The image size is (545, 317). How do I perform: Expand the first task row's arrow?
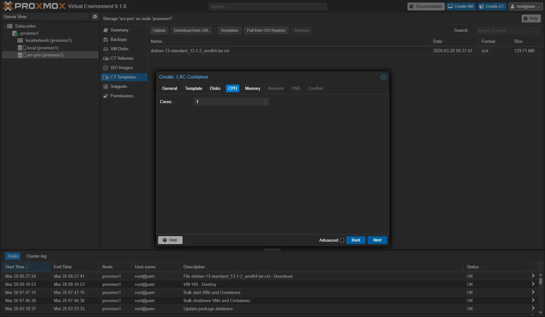[x=533, y=276]
